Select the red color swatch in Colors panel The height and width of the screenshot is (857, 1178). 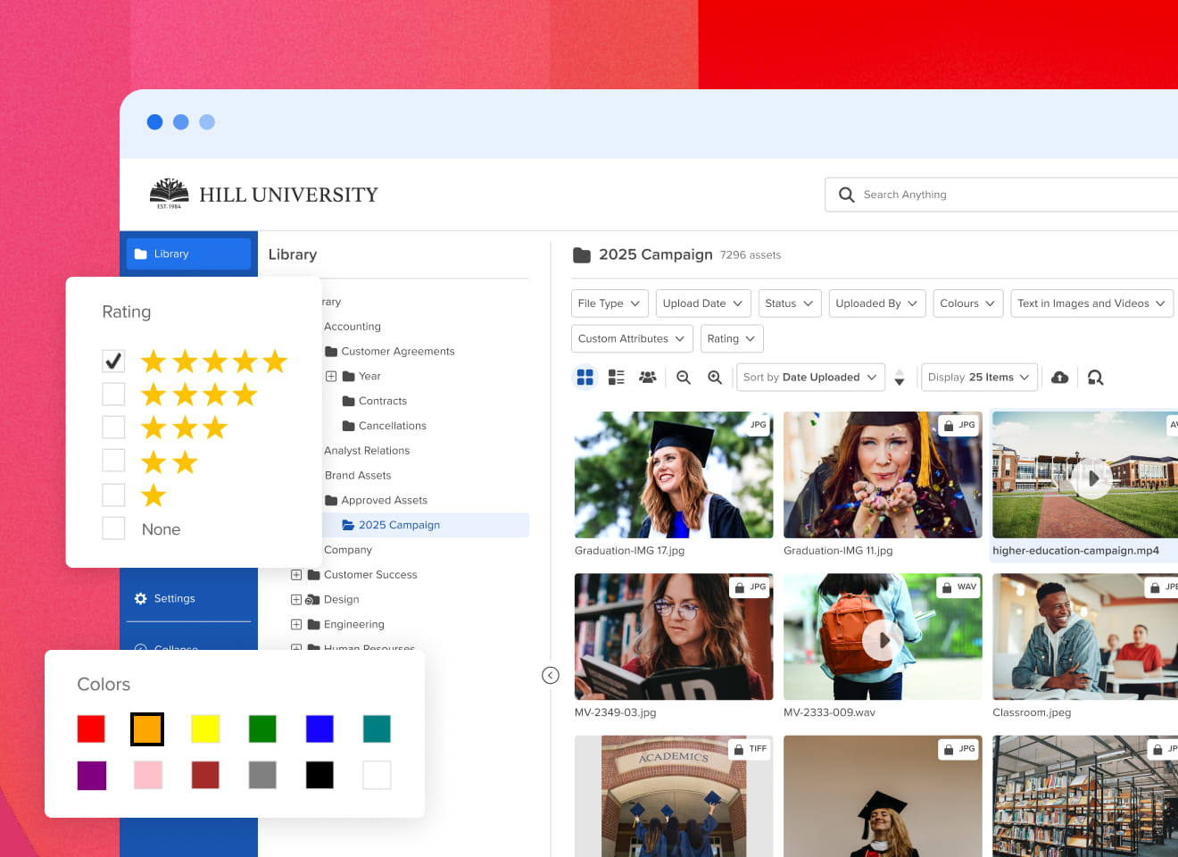click(x=91, y=728)
